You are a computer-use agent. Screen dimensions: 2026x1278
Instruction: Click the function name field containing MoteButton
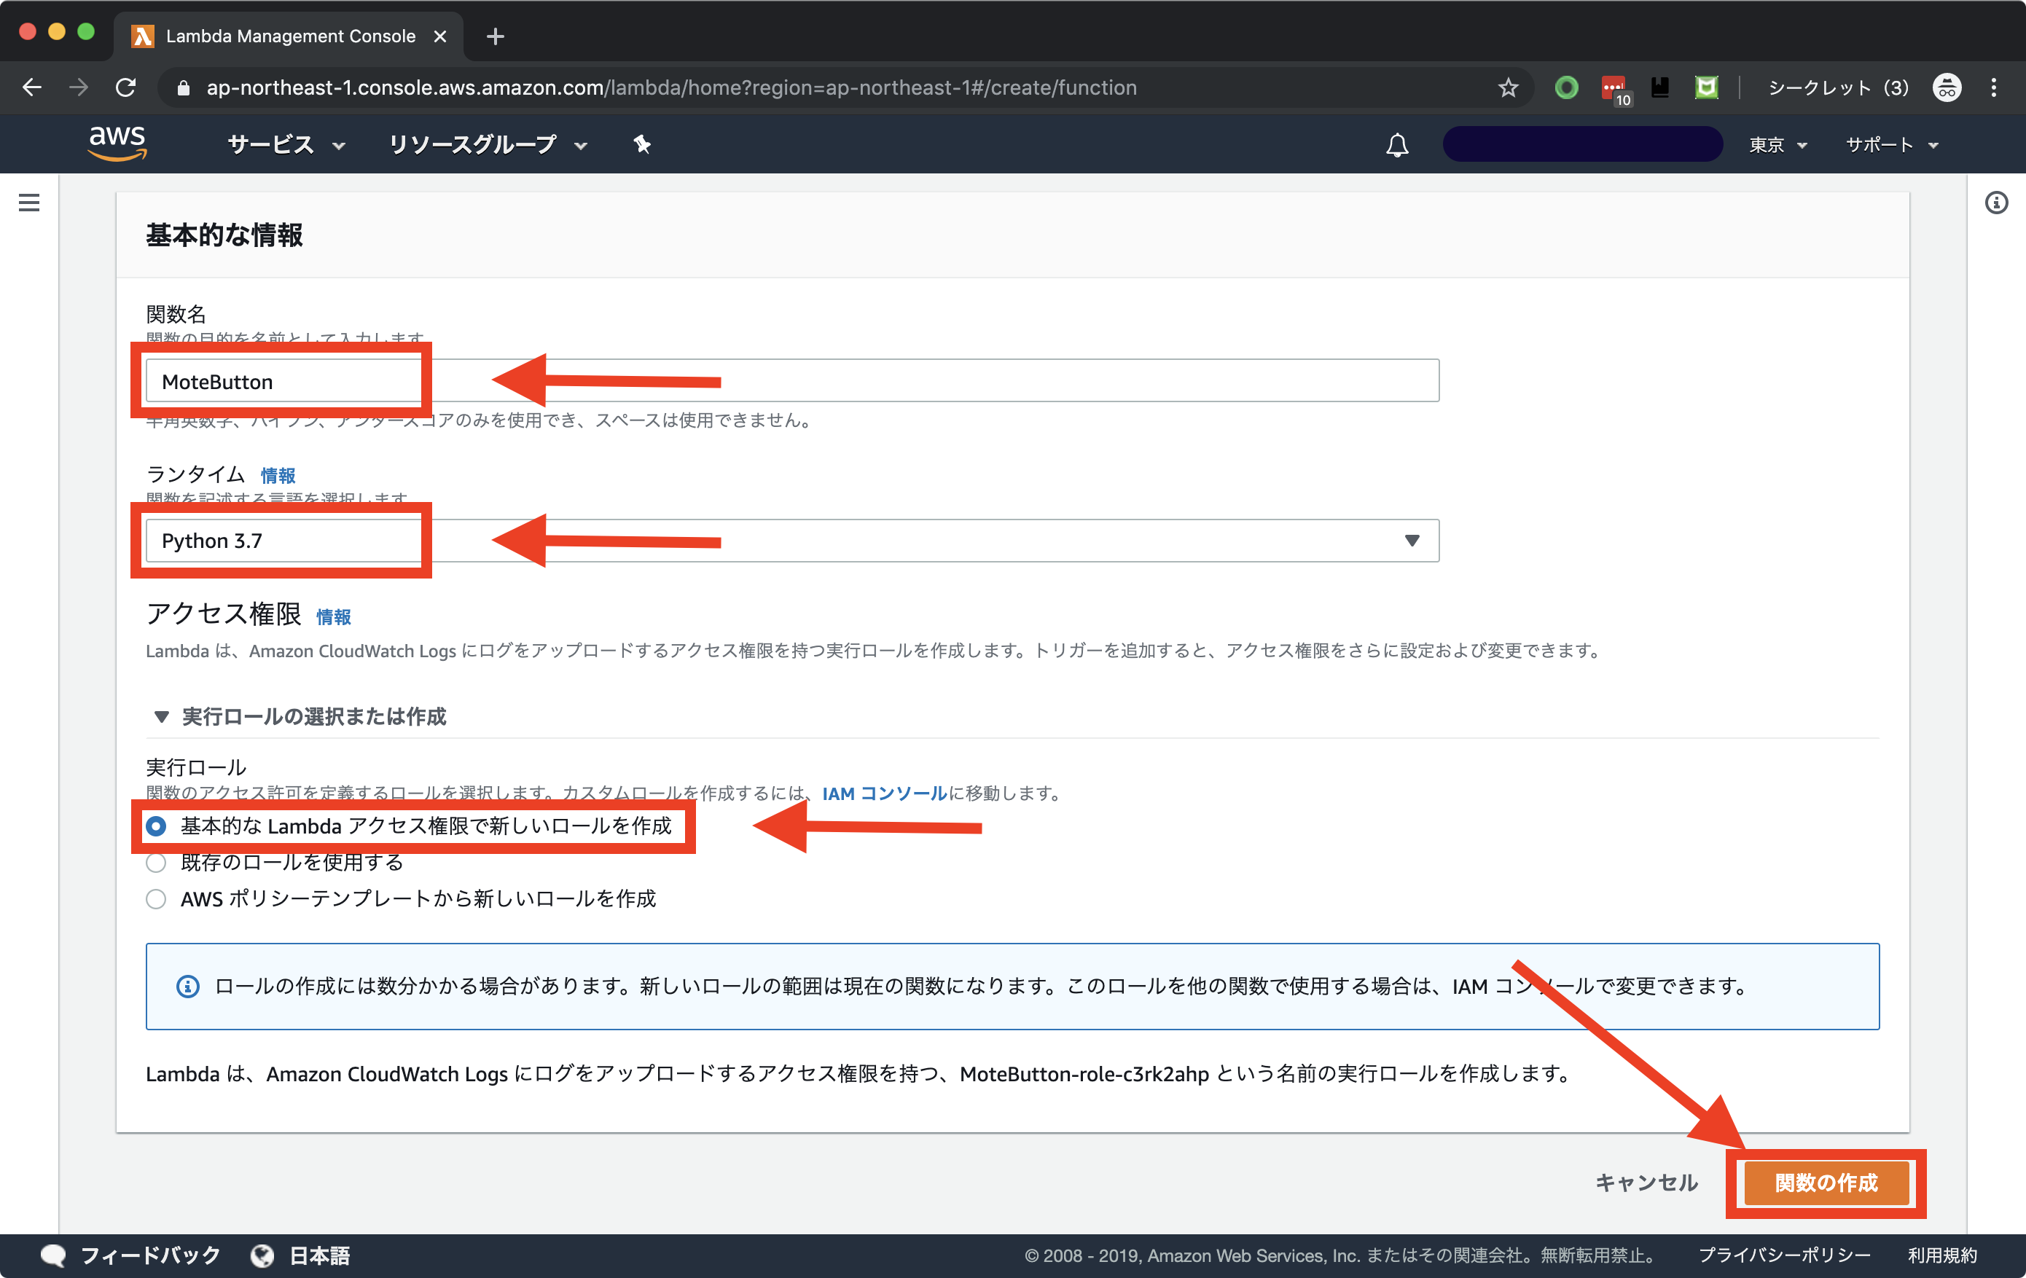click(x=793, y=380)
